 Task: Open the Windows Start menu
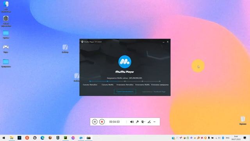point(4,138)
